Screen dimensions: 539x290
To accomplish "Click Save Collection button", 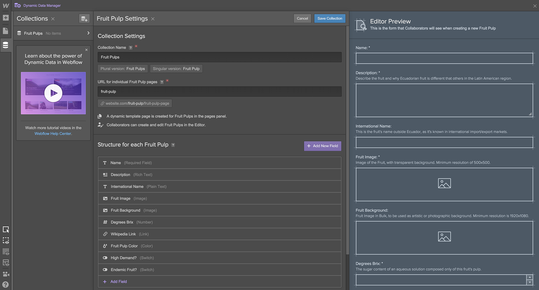I will coord(330,19).
